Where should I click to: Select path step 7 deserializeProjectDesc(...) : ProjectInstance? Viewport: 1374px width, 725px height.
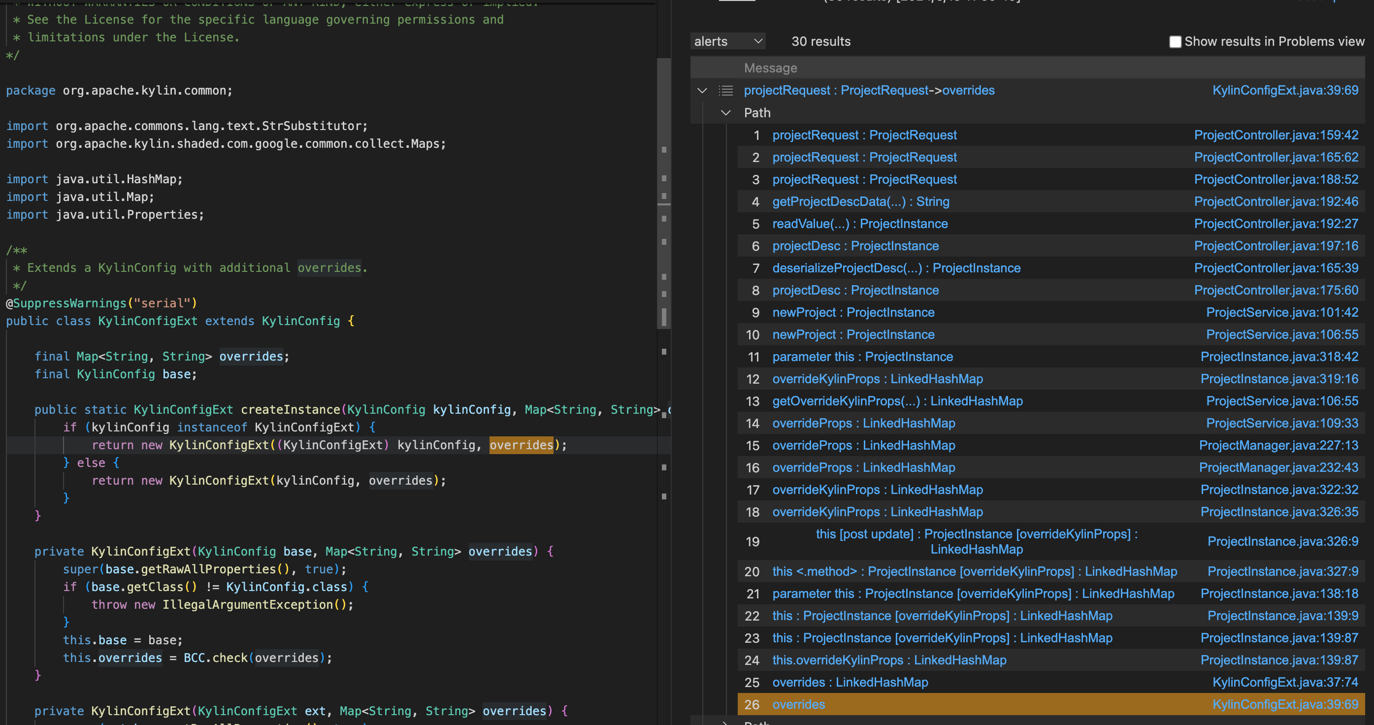[x=896, y=268]
